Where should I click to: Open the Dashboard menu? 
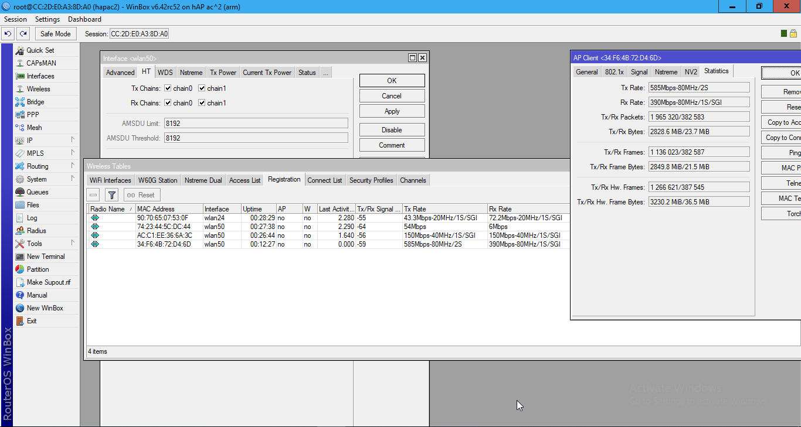pos(84,19)
